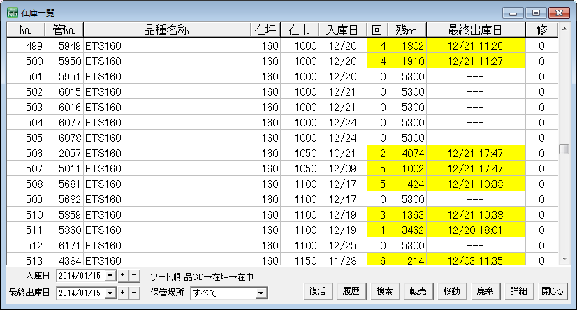Viewport: 577px width, 310px height.
Task: Click the 検索 search button
Action: 384,291
